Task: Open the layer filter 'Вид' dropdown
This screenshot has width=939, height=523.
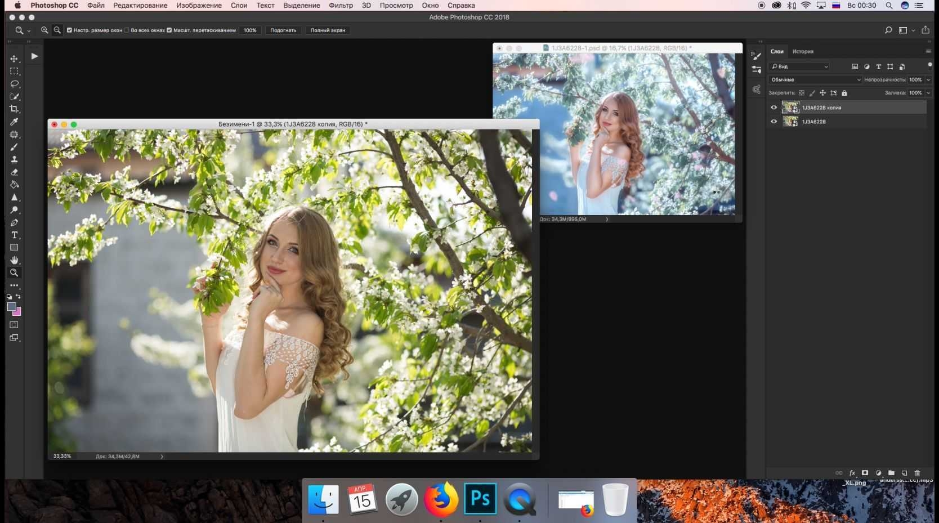Action: coord(799,66)
